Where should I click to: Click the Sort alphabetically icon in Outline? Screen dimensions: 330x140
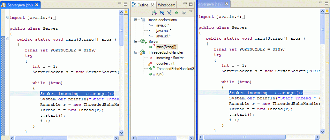coord(154,13)
